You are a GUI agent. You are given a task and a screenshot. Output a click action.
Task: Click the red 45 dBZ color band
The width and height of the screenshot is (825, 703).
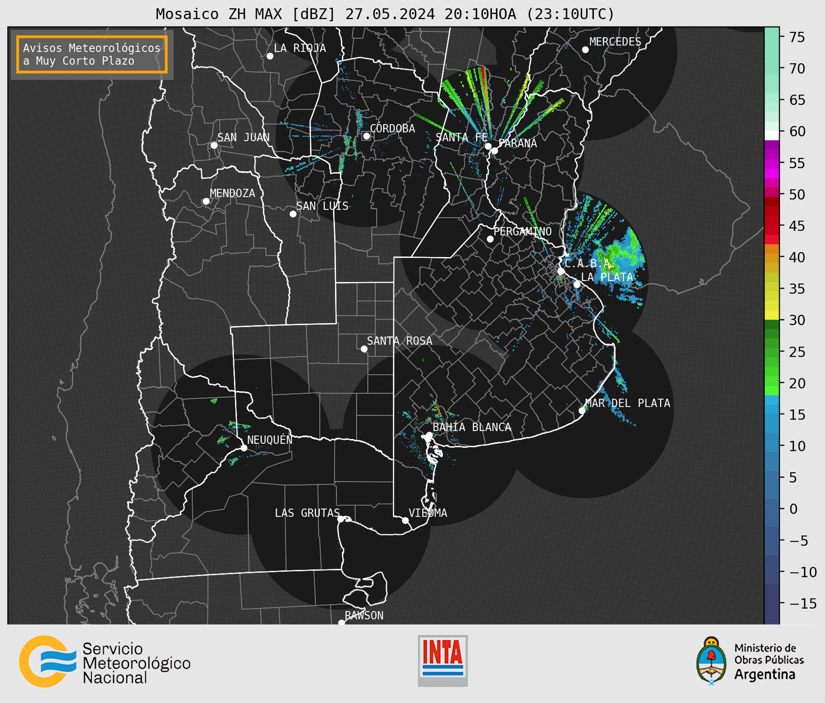coord(772,226)
